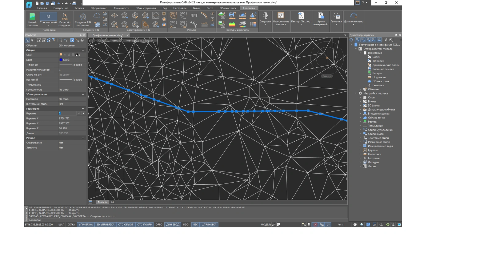Switch to the Облака точек tab
This screenshot has width=480, height=270.
tap(228, 8)
